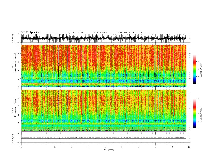
Task: Click the ch.1 PSD color scale bar
Action: point(194,69)
